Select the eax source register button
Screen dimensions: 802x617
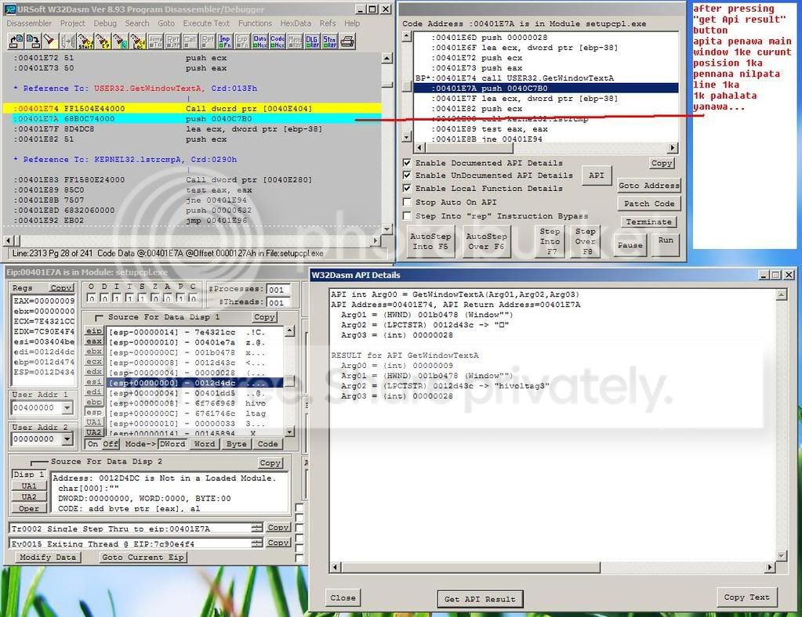(93, 341)
